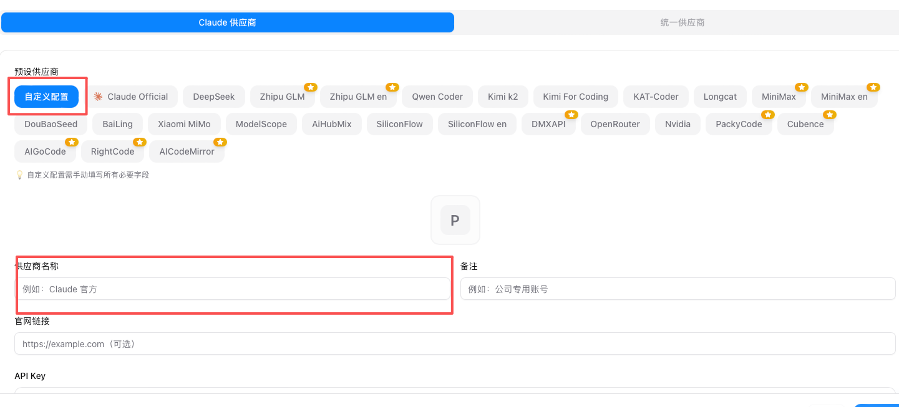This screenshot has height=407, width=899.
Task: Click the star badge on MiniMax
Action: coord(802,87)
